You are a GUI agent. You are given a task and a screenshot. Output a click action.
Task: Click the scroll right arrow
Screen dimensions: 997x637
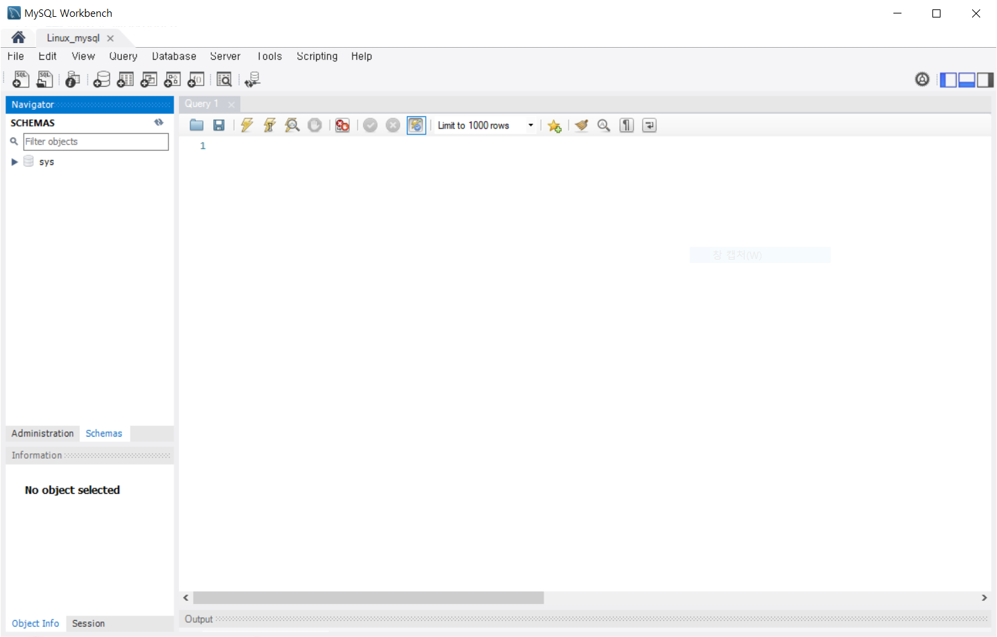click(x=984, y=598)
